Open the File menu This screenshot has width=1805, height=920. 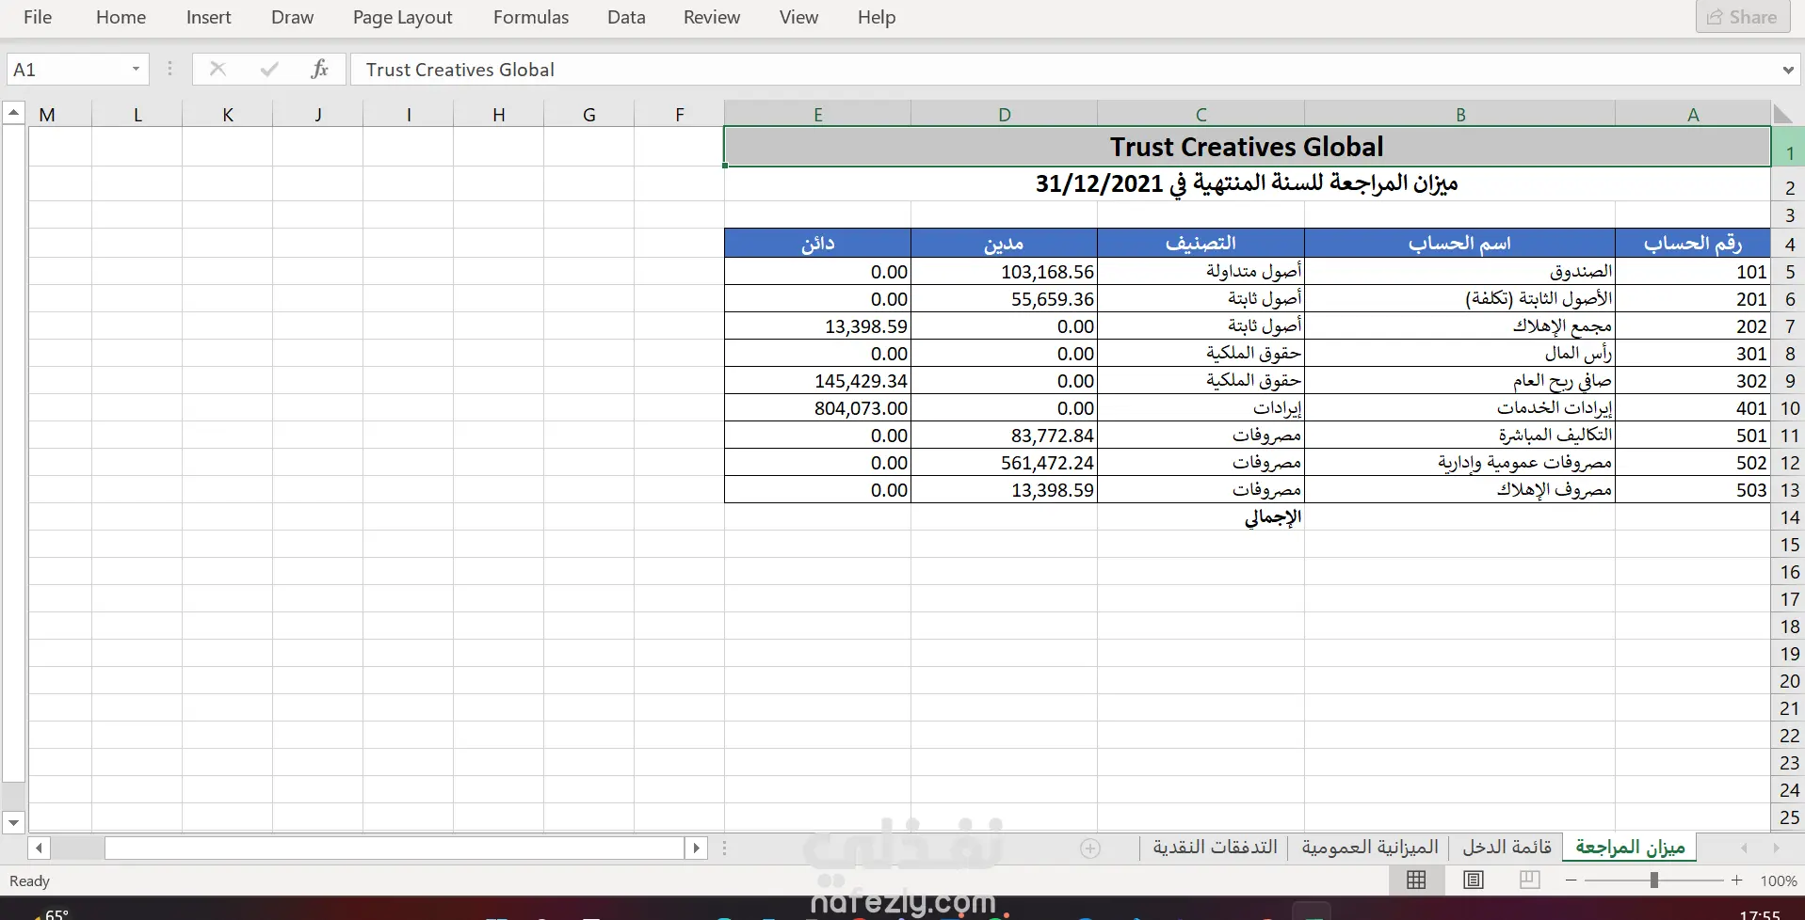38,17
